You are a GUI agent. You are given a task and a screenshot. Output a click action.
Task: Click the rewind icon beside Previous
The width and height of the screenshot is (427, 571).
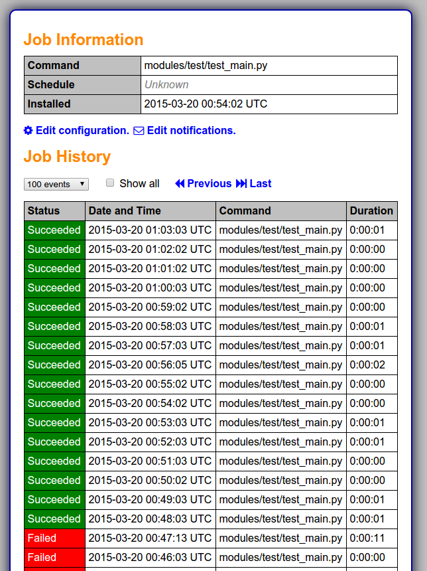coord(180,183)
